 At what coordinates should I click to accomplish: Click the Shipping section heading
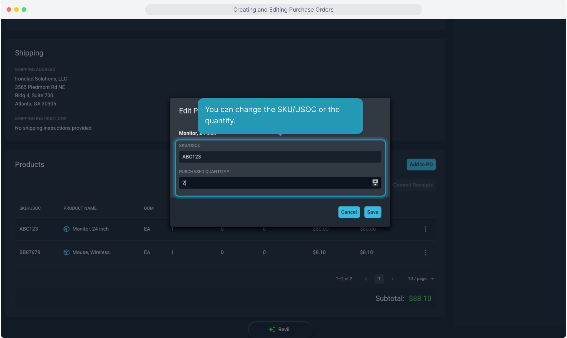(x=29, y=53)
